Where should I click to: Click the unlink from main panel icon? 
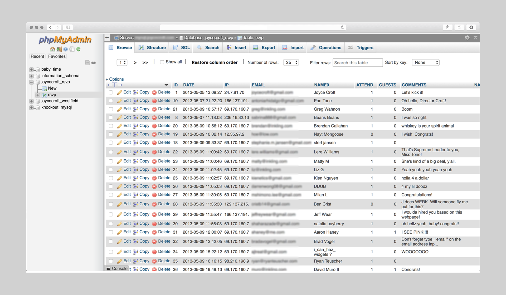click(x=94, y=63)
